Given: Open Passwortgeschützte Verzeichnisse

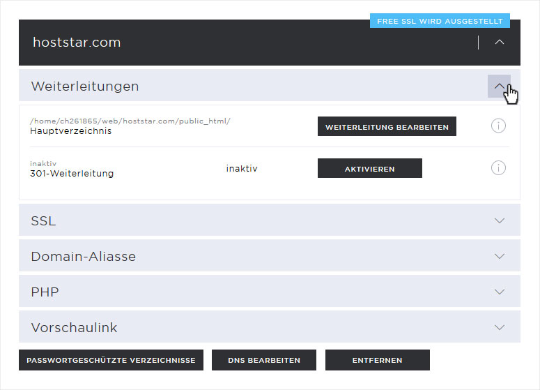Looking at the screenshot, I should [111, 360].
